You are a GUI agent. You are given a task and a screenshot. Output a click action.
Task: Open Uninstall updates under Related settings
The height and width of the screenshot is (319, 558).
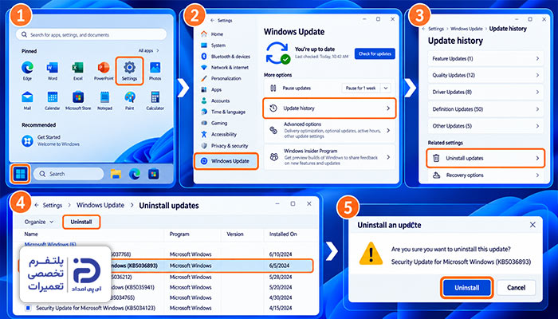[485, 158]
